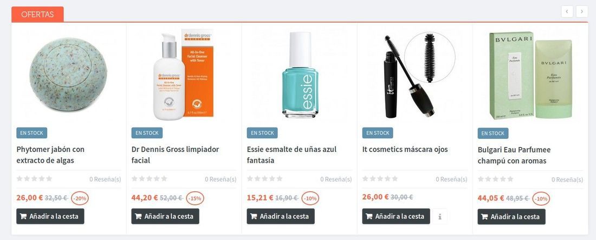Rate Dr Dennis Gross using star rating
This screenshot has height=240, width=596.
point(150,178)
